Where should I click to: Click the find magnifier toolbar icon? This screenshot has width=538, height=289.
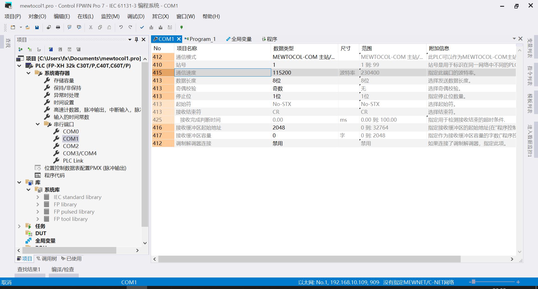(x=69, y=27)
